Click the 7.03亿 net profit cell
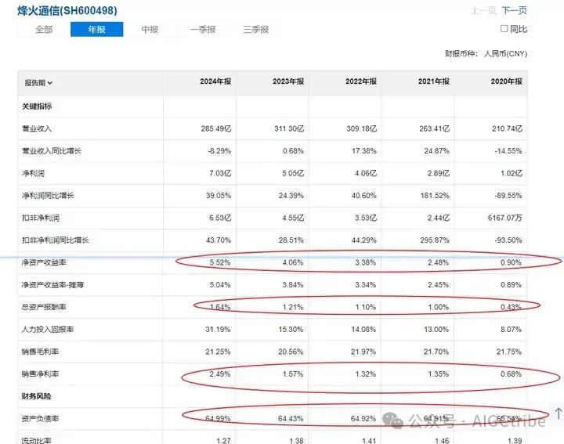This screenshot has width=564, height=444. point(220,173)
